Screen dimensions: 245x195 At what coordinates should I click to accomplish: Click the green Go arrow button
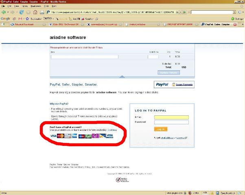[184, 12]
